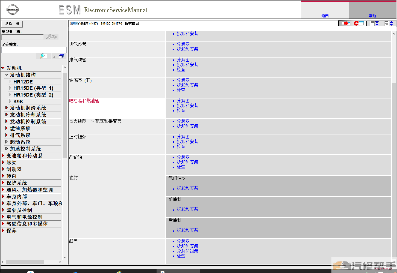Image resolution: width=397 pixels, height=273 pixels.
Task: Click the content pane scroll up arrow
Action: tap(394, 34)
